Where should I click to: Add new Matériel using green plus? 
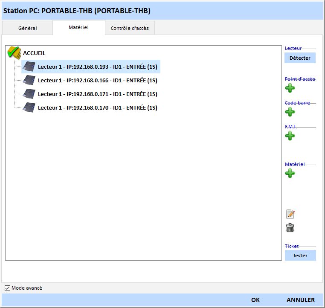click(290, 173)
